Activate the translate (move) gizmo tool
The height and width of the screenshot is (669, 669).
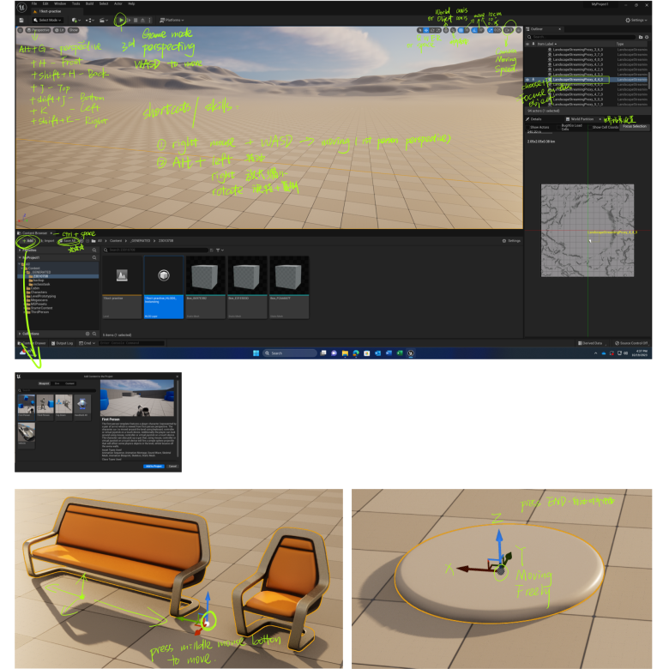click(426, 30)
